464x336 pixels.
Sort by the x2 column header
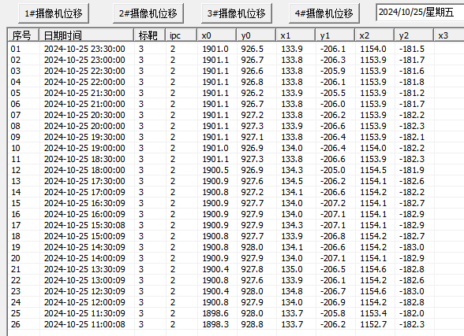375,35
